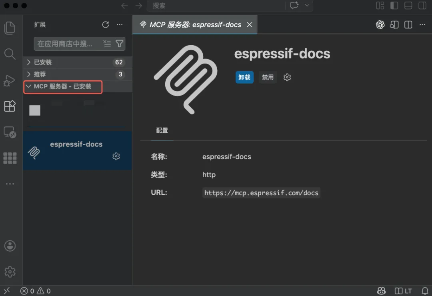Toggle the bottom panel
The image size is (432, 296).
coord(408,6)
